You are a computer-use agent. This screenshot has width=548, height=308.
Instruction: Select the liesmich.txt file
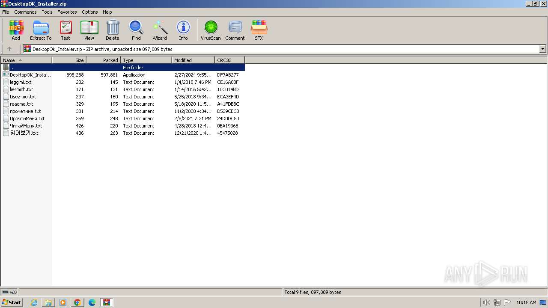[123, 89]
